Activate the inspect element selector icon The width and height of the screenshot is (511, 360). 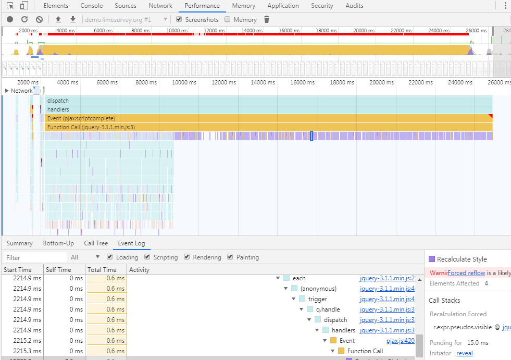tap(10, 6)
